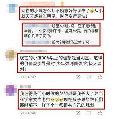Screen dimensions: 118x119
Task: Click the blurred username above the 科学家 comment
Action: click(x=25, y=87)
